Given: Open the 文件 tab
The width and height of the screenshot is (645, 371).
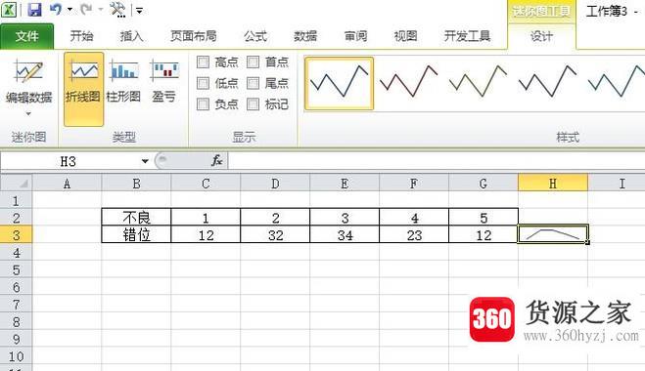Looking at the screenshot, I should [x=27, y=36].
